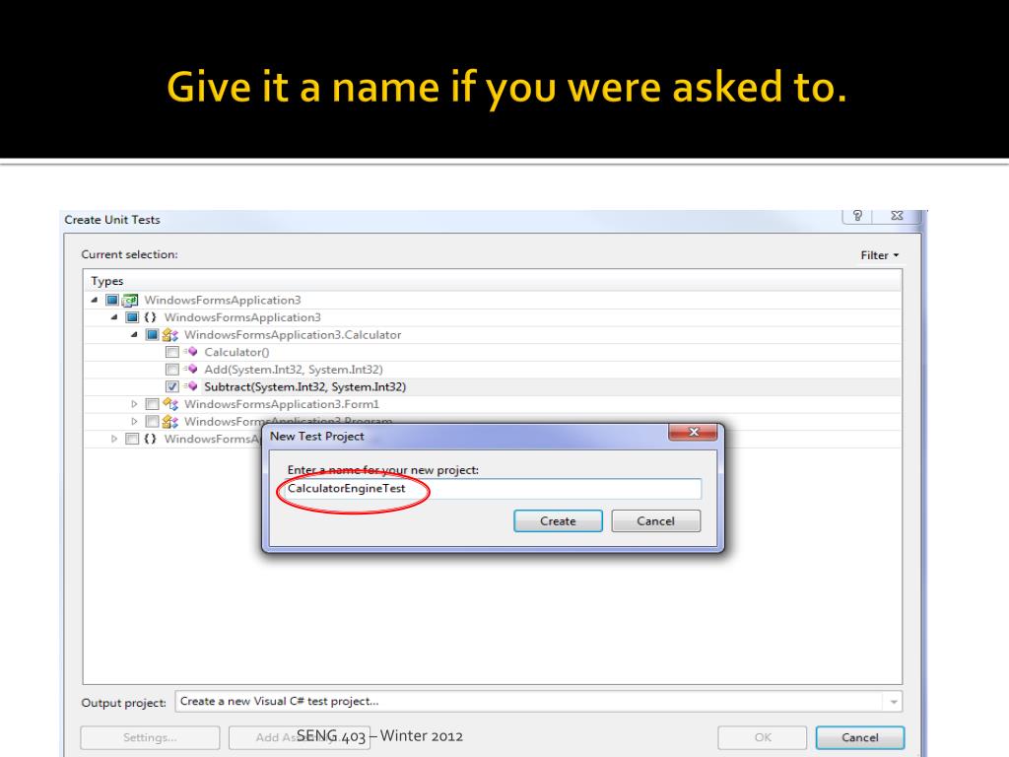Open the Output project combo box
1009x757 pixels.
[x=539, y=702]
